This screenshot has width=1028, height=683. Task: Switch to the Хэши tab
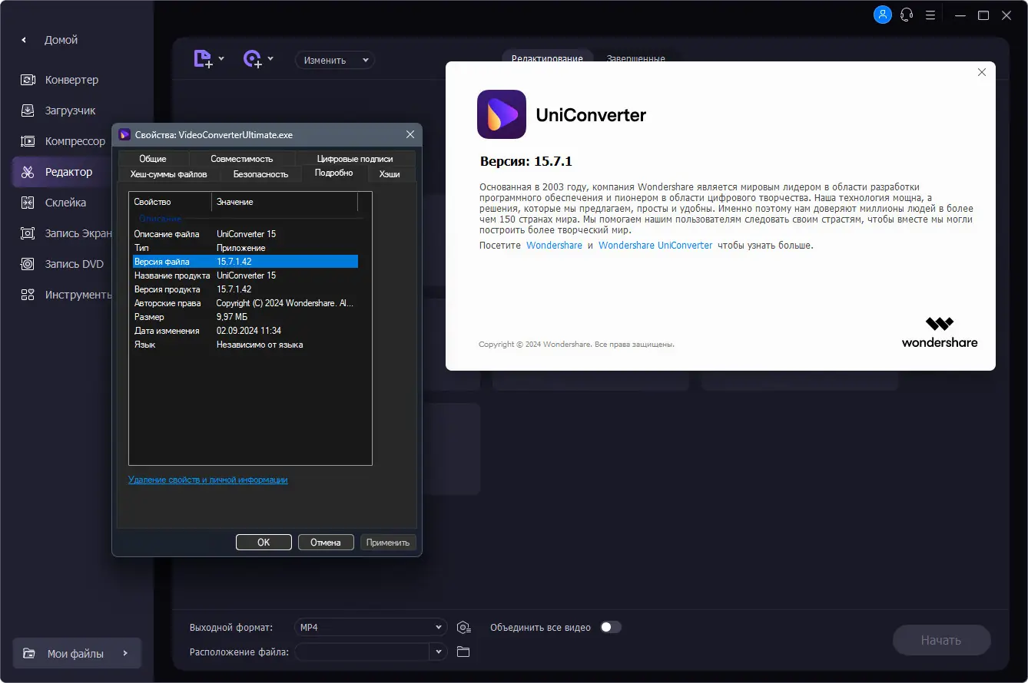click(x=390, y=174)
